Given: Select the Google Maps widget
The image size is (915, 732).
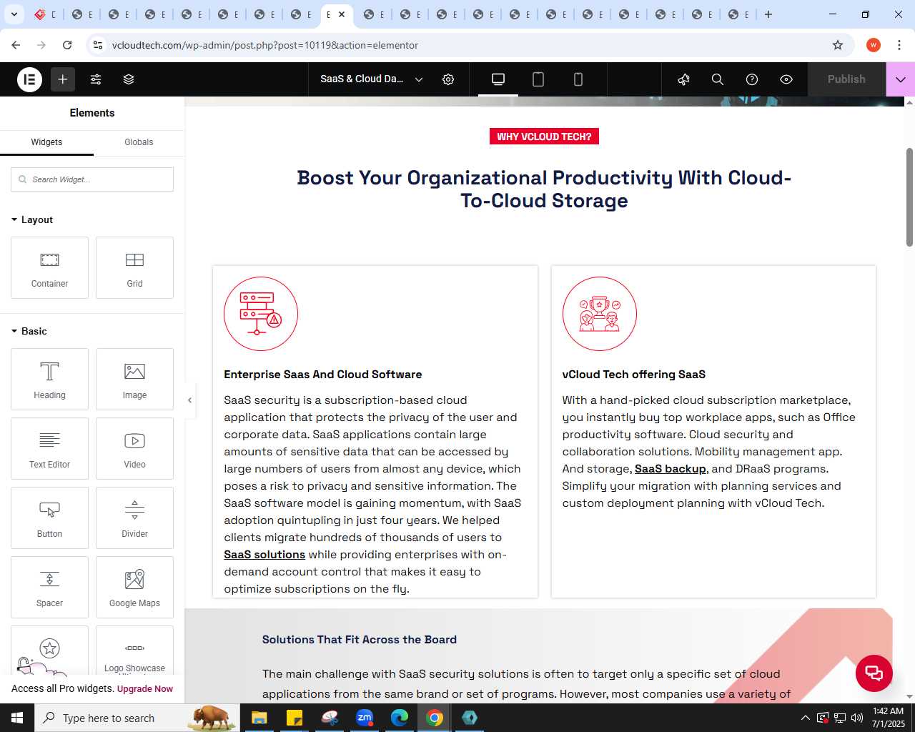Looking at the screenshot, I should tap(134, 588).
